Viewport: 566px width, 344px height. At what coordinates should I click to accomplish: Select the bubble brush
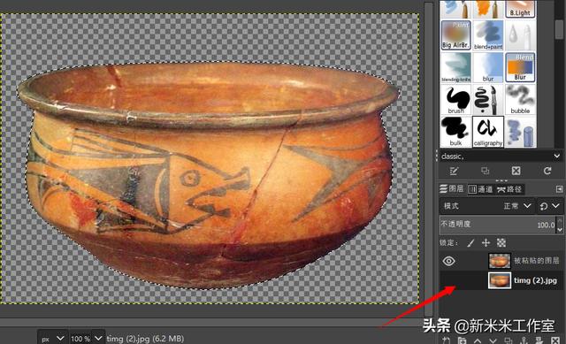(520, 100)
